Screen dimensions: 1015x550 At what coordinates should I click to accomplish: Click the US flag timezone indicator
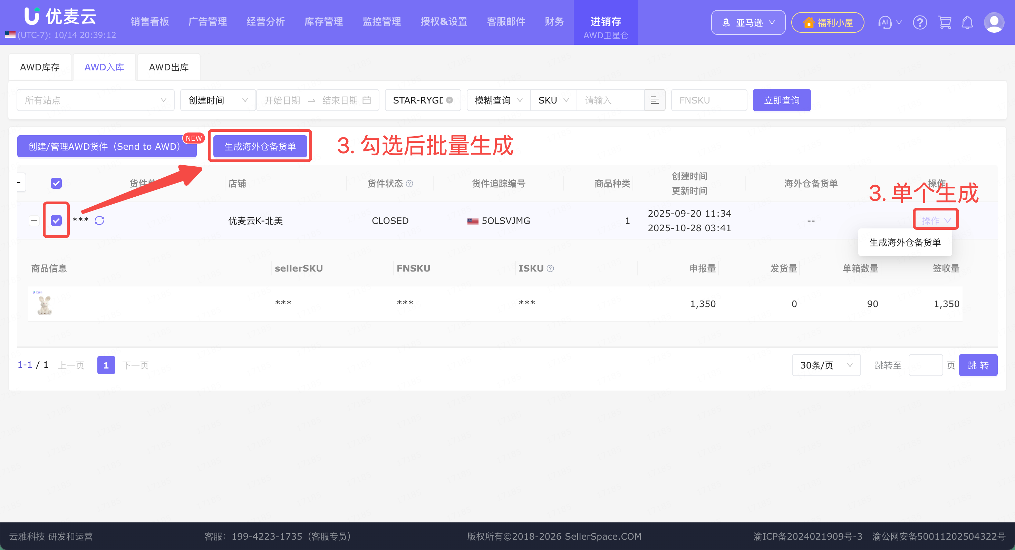(10, 35)
